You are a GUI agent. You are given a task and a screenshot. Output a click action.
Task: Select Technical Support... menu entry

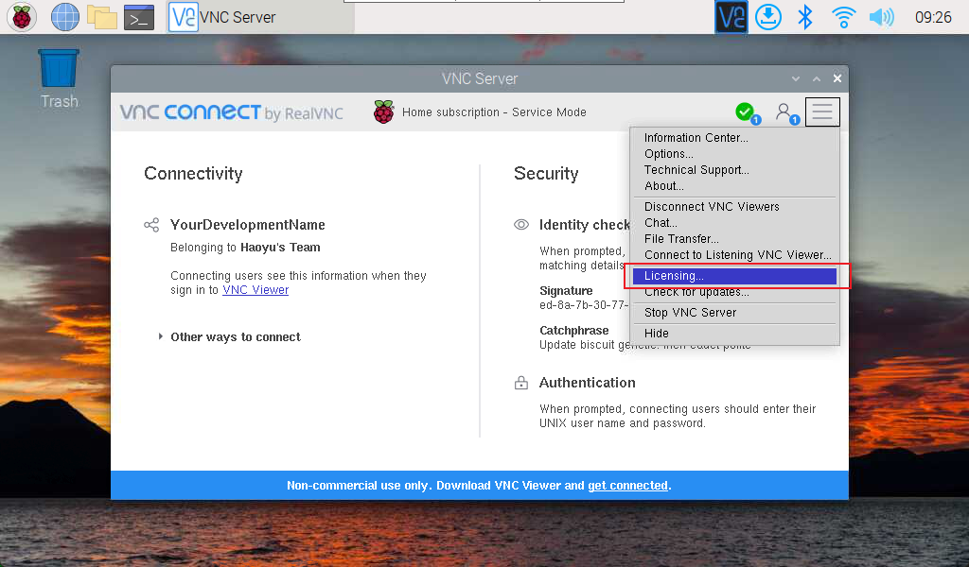(x=734, y=170)
